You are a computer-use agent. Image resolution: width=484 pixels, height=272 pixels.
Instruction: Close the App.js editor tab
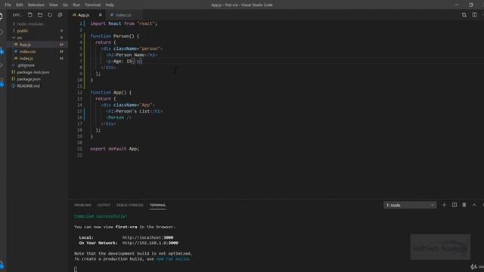click(101, 15)
